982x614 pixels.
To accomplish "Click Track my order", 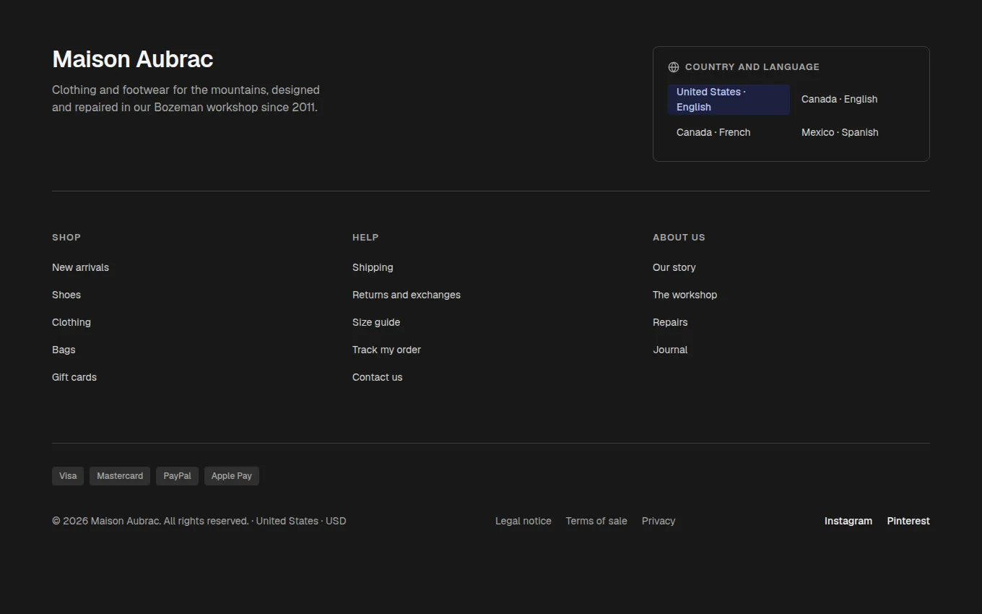I will (386, 350).
